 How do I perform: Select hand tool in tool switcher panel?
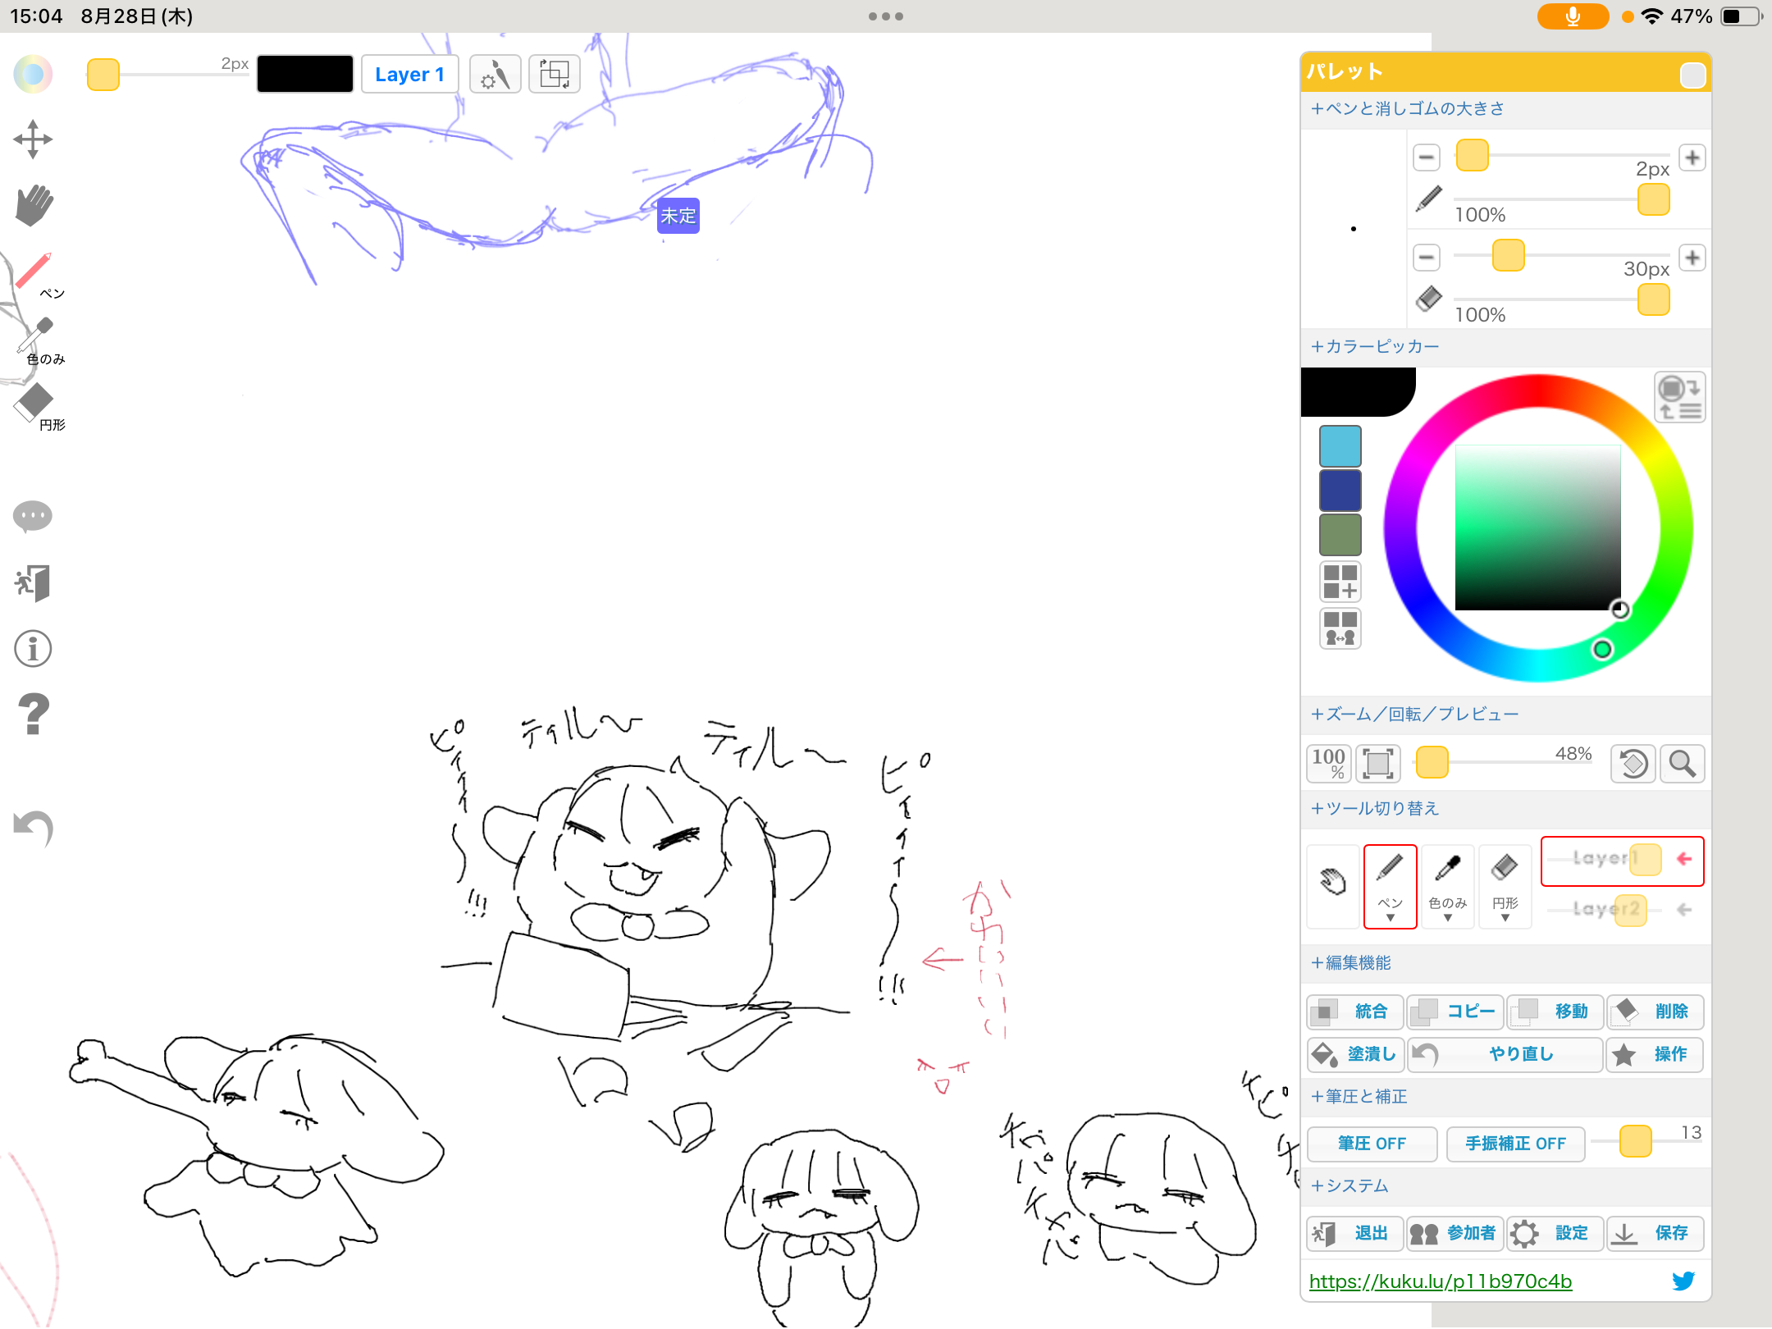tap(1333, 886)
